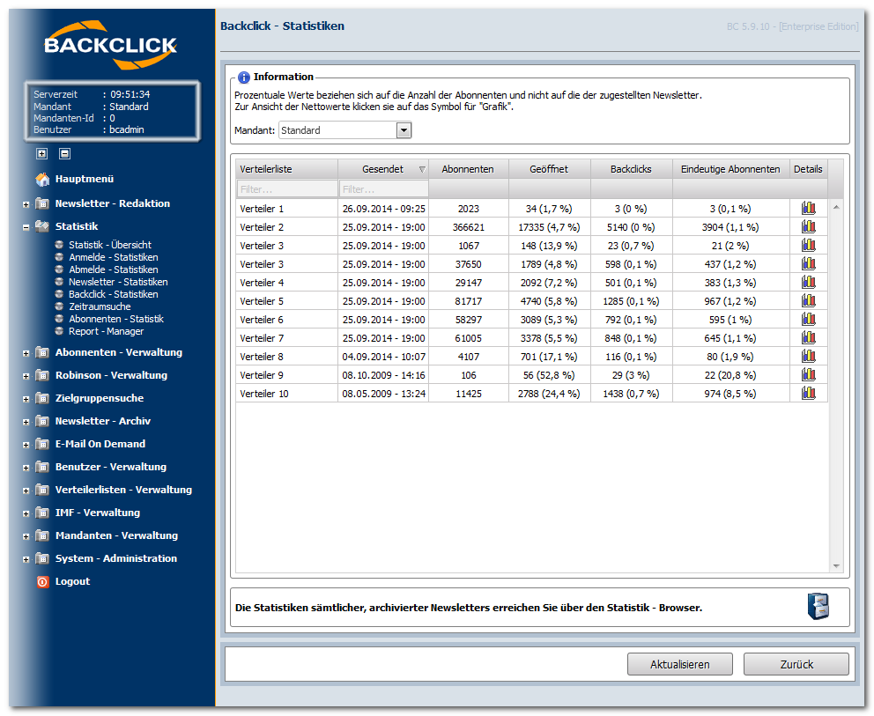Click table vertical scrollbar down arrow
Screen dimensions: 874x716
[835, 568]
